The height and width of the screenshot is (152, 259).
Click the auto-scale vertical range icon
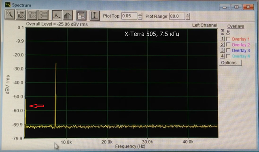(x=95, y=15)
